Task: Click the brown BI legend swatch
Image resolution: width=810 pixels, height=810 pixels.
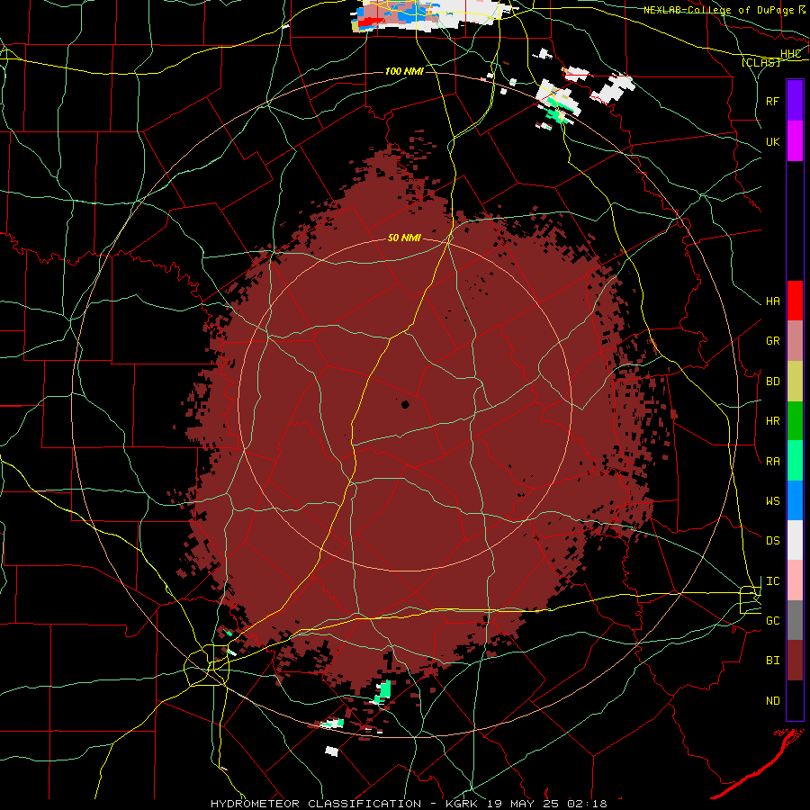Action: (x=795, y=661)
